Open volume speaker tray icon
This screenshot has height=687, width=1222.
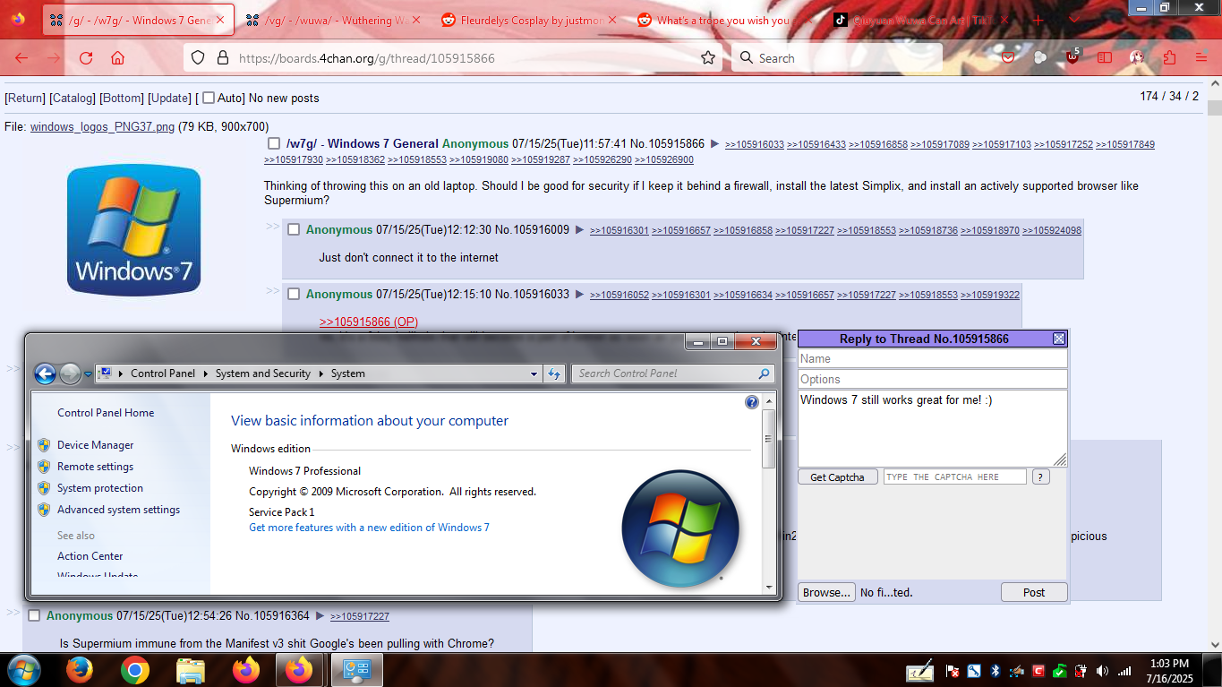[x=1102, y=671]
